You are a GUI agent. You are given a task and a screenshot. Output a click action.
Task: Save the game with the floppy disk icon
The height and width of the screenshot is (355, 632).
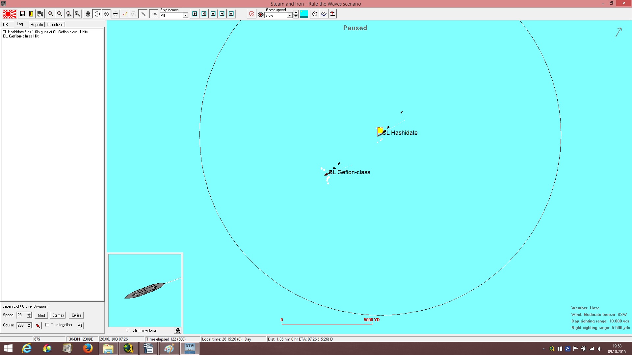[x=22, y=14]
